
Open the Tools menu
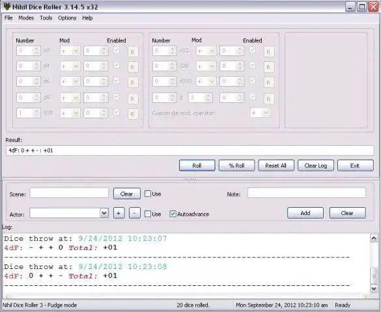tap(46, 18)
